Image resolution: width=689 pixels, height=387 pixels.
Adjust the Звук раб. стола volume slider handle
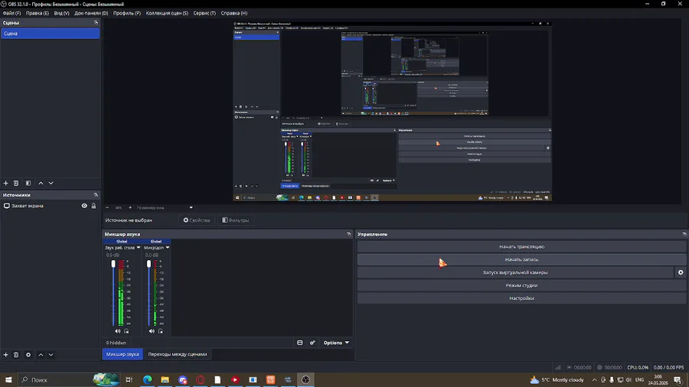[113, 264]
